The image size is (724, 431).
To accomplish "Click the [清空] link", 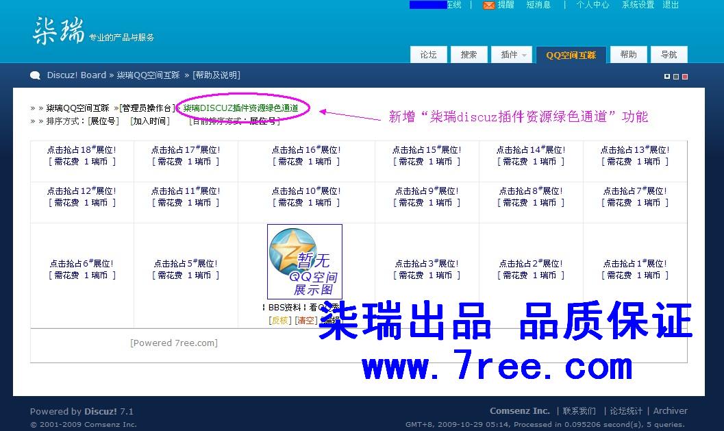I will [x=306, y=320].
